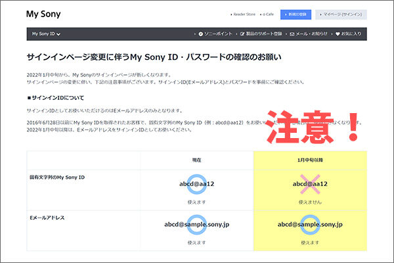The width and height of the screenshot is (394, 263).
Task: Click the ■サインインIDについて subheading
Action: coord(56,98)
